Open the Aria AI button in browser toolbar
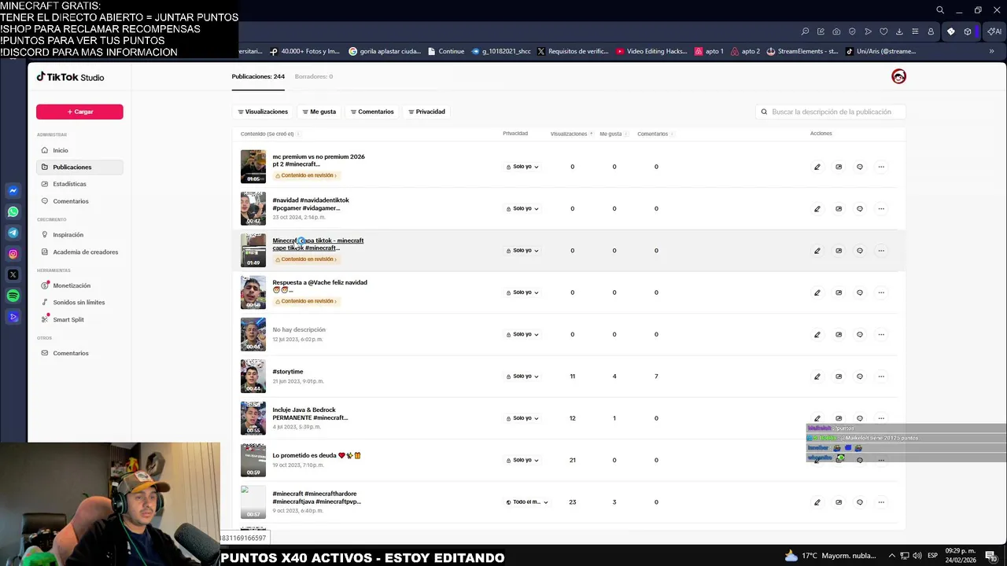 (x=994, y=31)
